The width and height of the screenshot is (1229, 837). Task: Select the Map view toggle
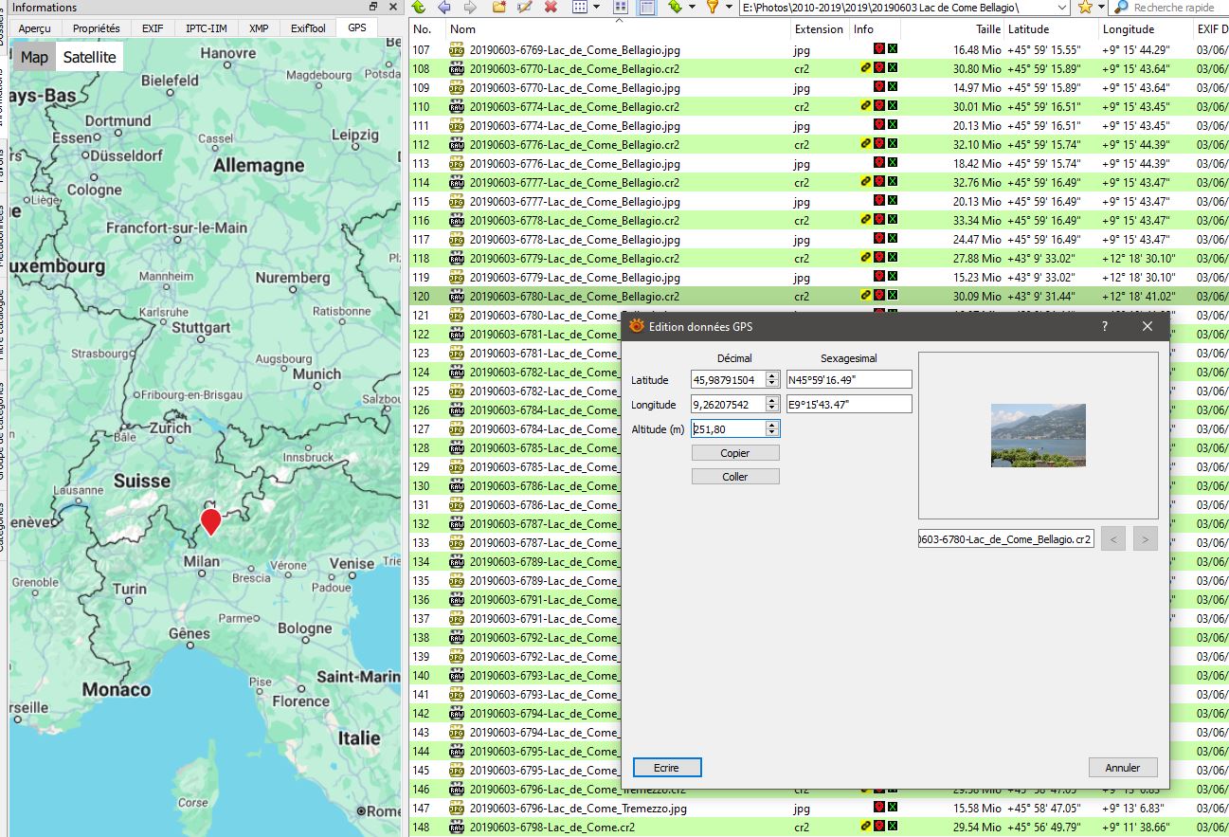34,57
